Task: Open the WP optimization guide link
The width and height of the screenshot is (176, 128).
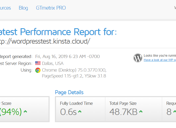Action: click(x=160, y=60)
